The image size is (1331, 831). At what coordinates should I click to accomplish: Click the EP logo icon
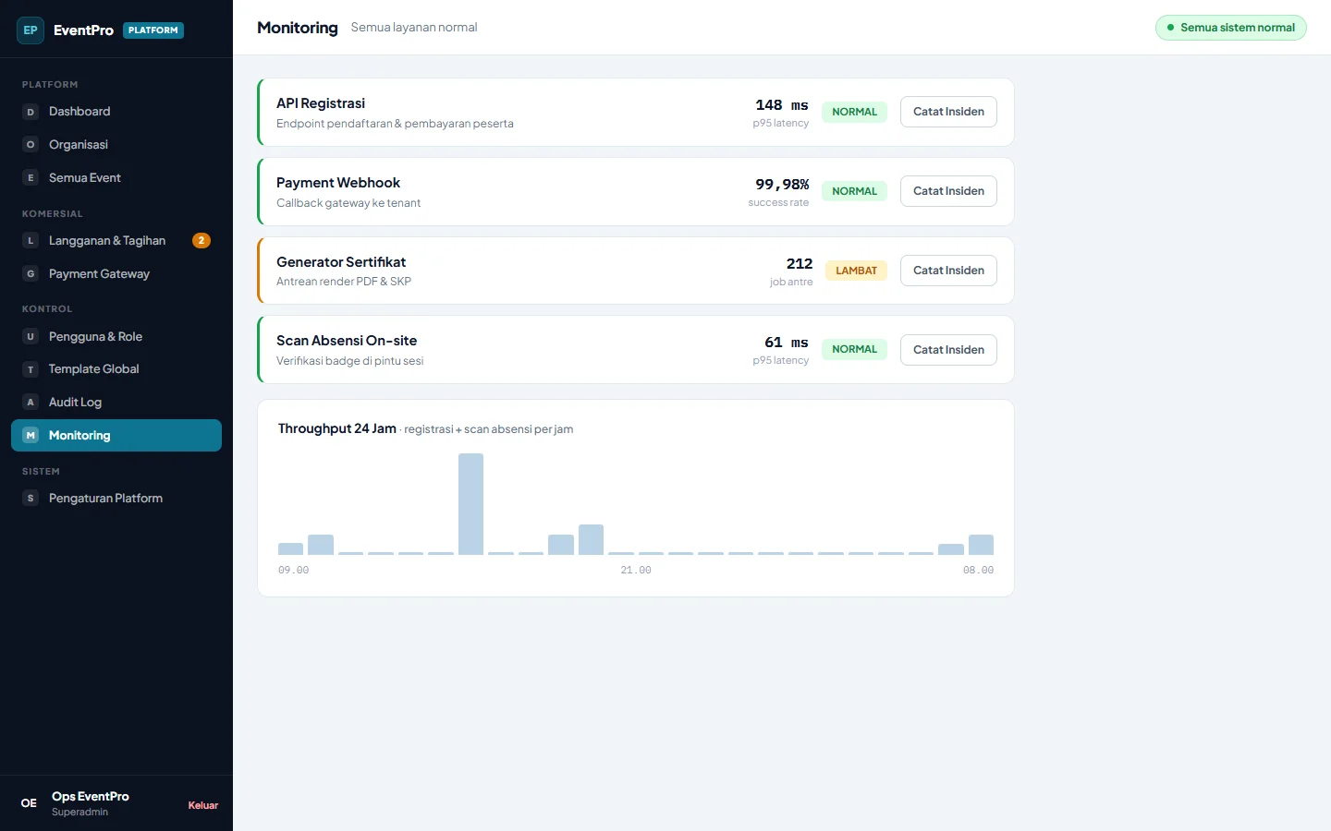tap(31, 30)
